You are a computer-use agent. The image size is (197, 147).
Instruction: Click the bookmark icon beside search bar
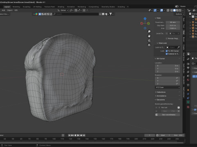[103, 14]
